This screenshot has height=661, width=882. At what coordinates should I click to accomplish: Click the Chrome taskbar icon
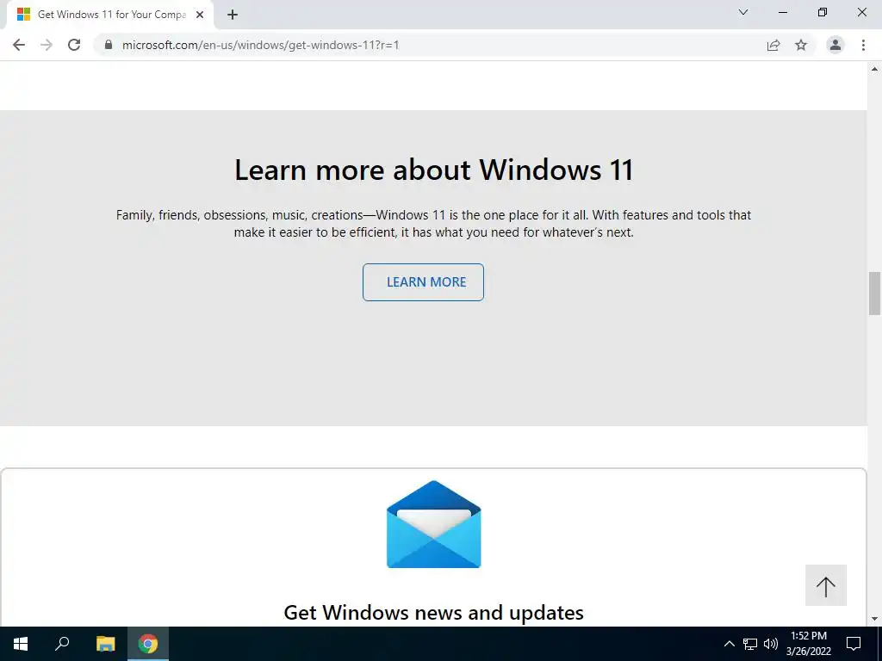click(x=148, y=644)
